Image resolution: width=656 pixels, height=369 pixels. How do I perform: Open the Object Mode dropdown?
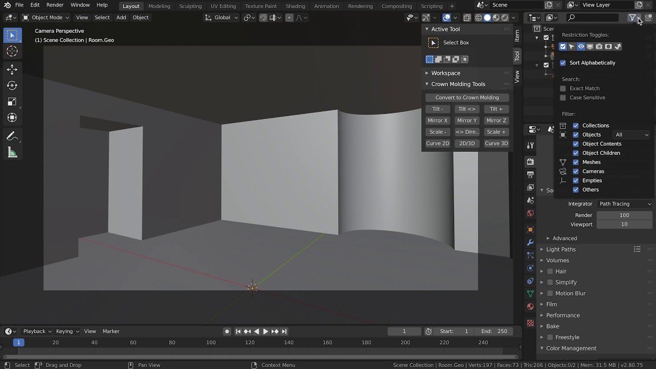click(45, 17)
